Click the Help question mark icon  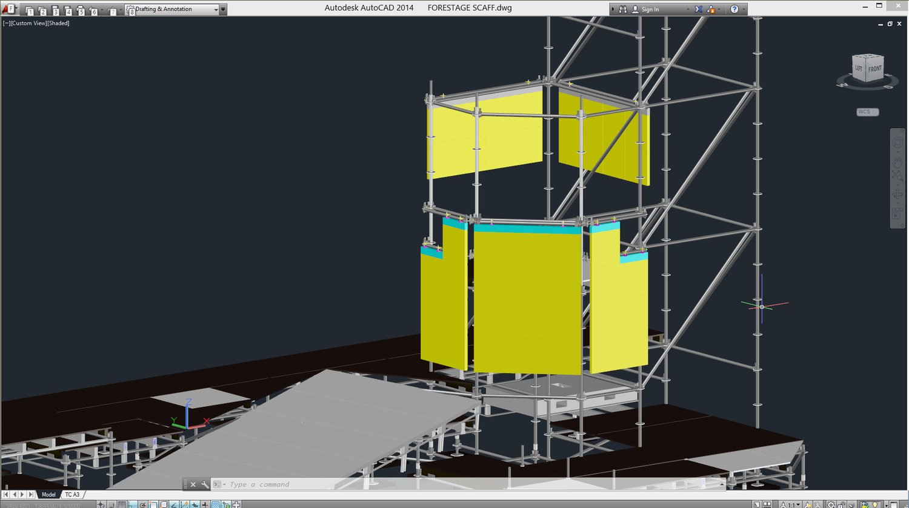click(x=734, y=9)
